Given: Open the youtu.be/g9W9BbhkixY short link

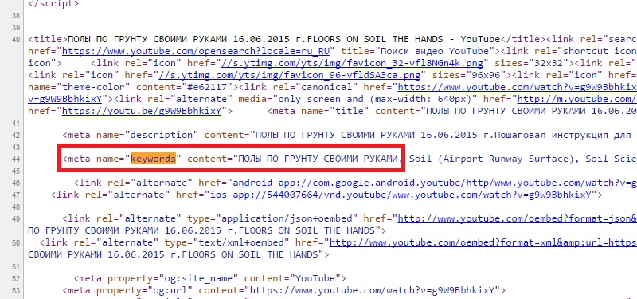Looking at the screenshot, I should point(142,111).
